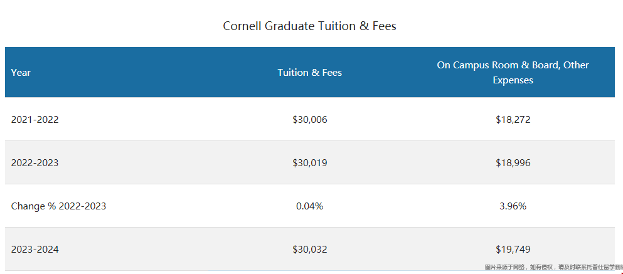Click On Campus Room & Board header
The image size is (623, 274).
click(513, 72)
